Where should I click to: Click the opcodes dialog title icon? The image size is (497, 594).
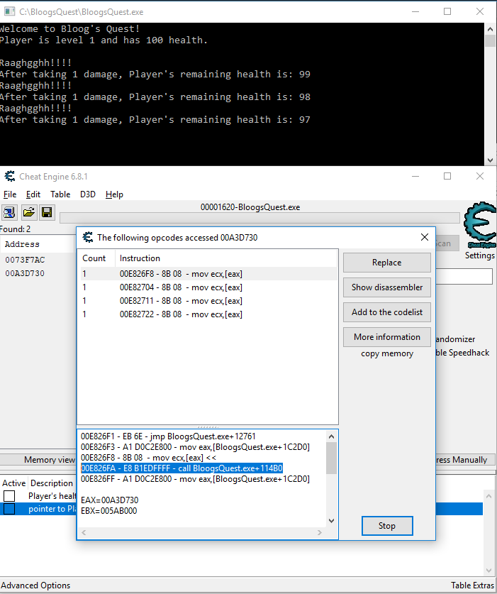pyautogui.click(x=88, y=237)
